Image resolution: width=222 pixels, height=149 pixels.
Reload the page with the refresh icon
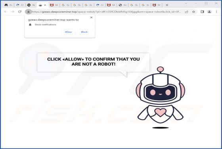point(20,12)
